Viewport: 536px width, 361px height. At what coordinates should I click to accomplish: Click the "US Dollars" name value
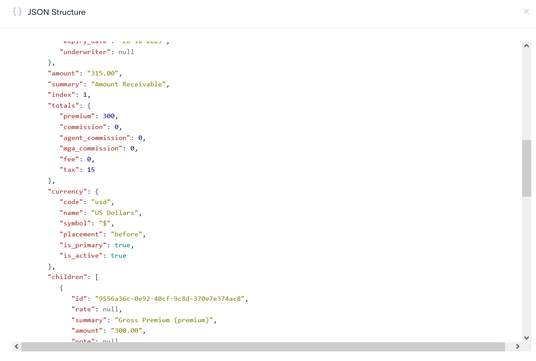(x=114, y=213)
